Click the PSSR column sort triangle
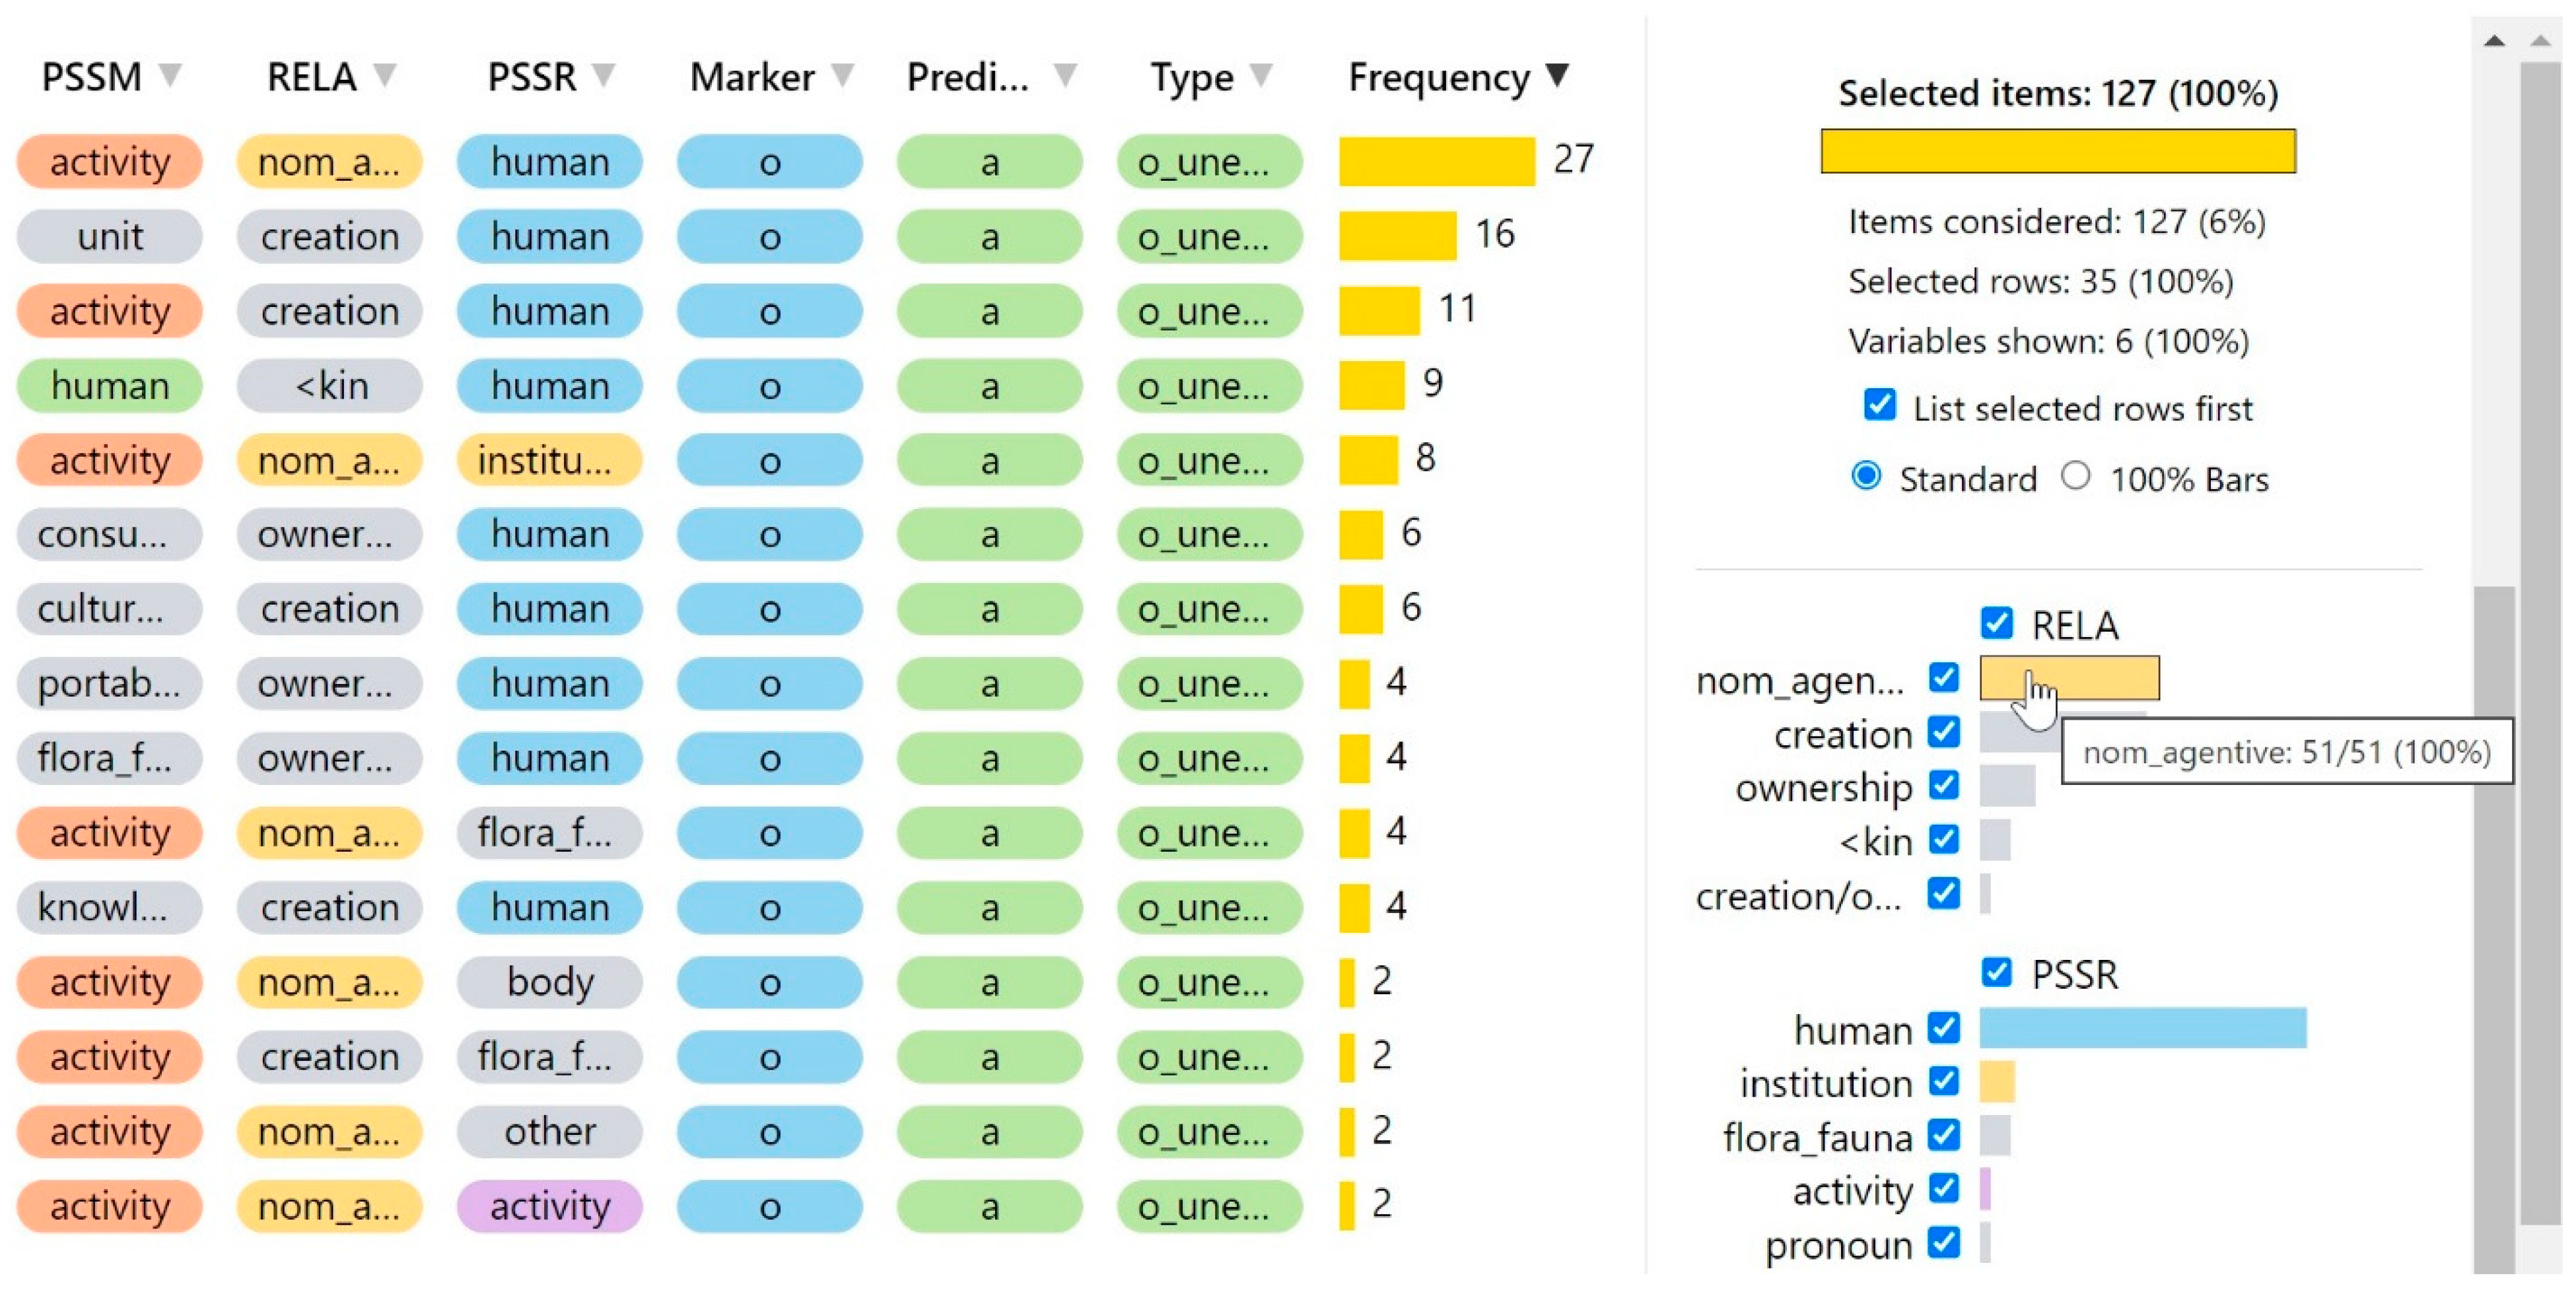Screen dimensions: 2576x1292 coord(603,75)
